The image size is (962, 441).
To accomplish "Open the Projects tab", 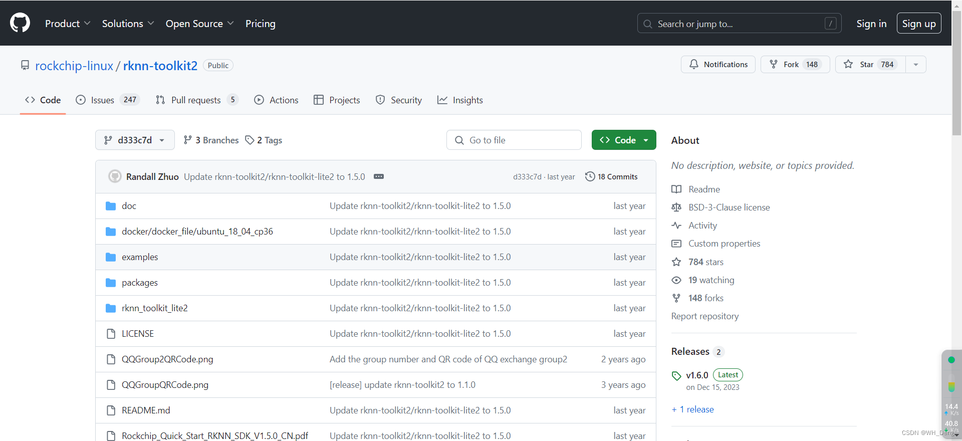I will pos(337,100).
